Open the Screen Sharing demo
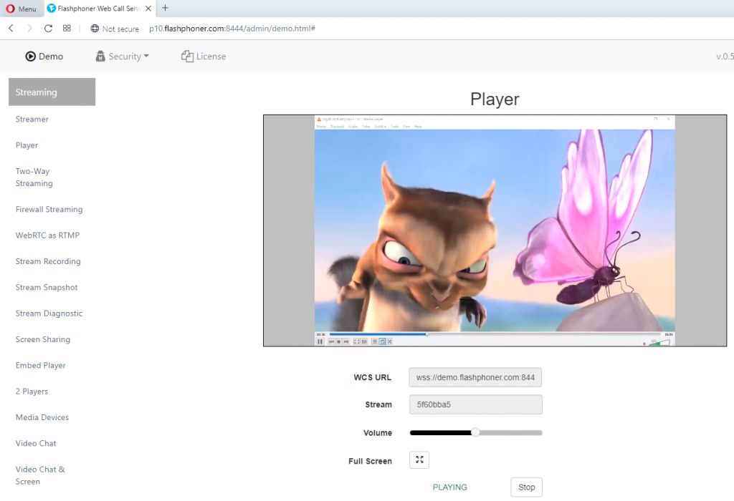Image resolution: width=734 pixels, height=501 pixels. 42,339
